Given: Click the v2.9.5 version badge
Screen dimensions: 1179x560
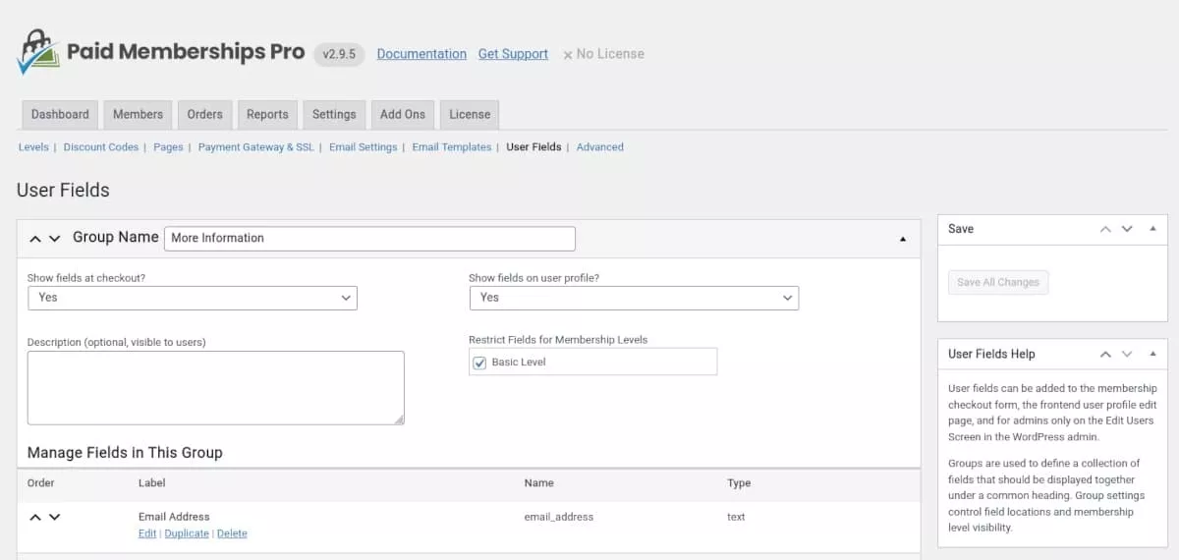Looking at the screenshot, I should point(340,54).
